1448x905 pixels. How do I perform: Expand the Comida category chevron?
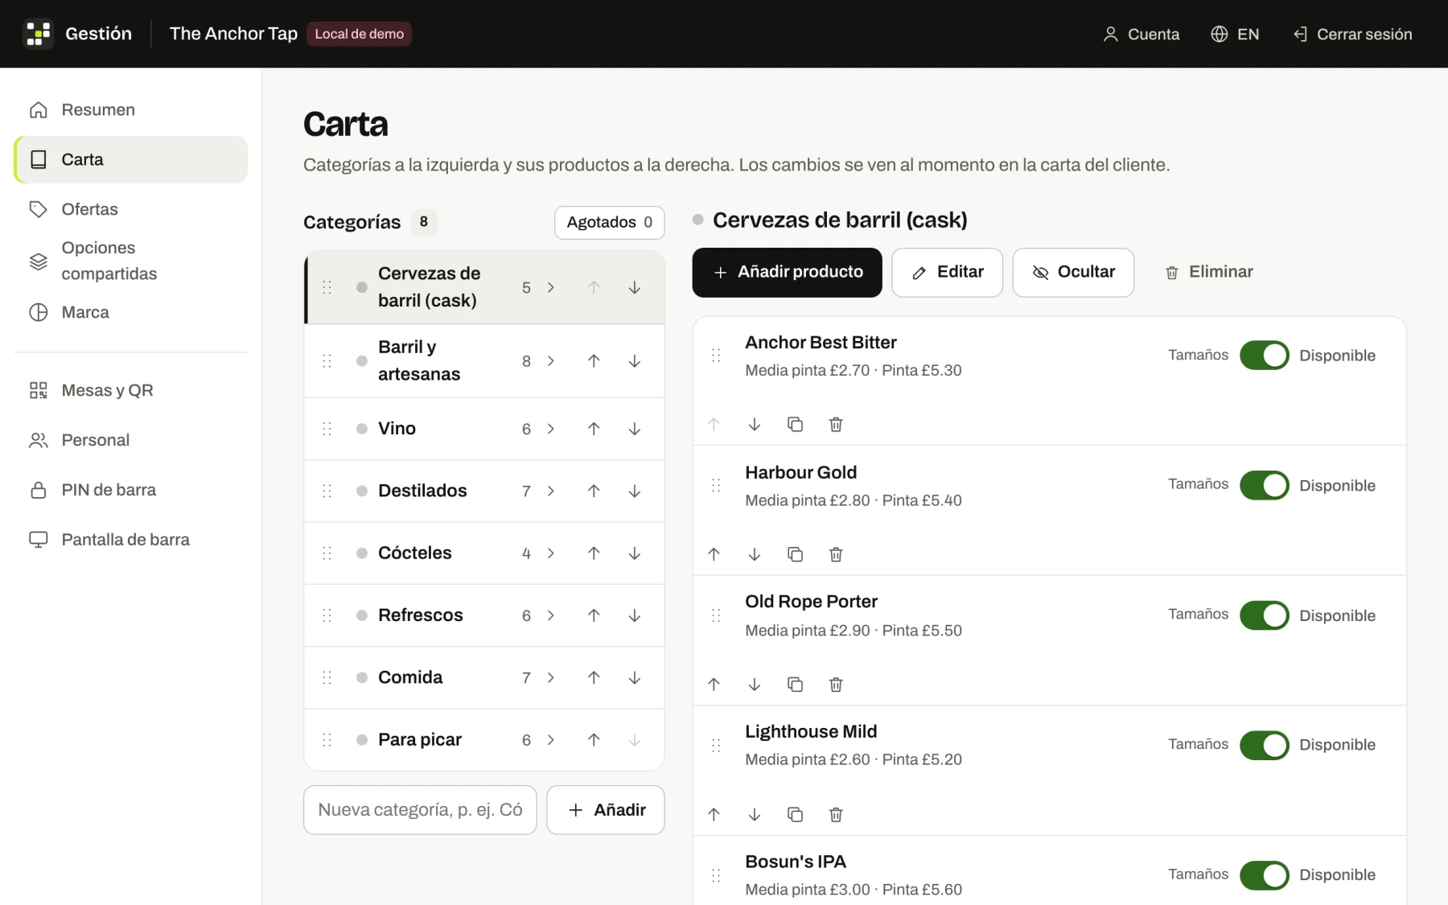551,677
